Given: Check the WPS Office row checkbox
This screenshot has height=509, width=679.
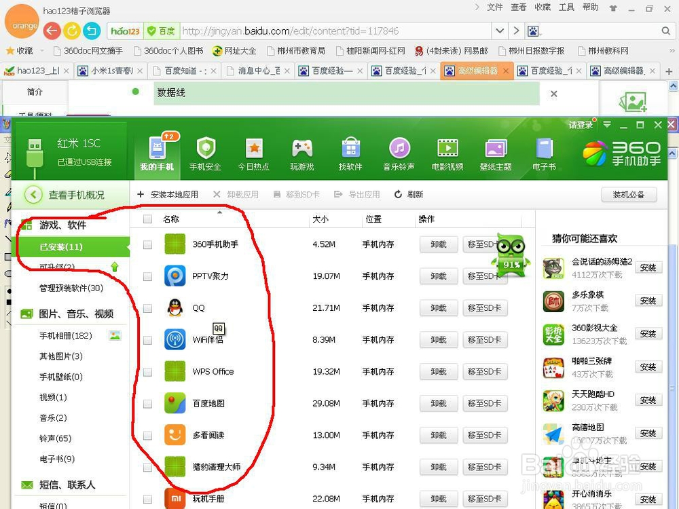Looking at the screenshot, I should pos(147,372).
